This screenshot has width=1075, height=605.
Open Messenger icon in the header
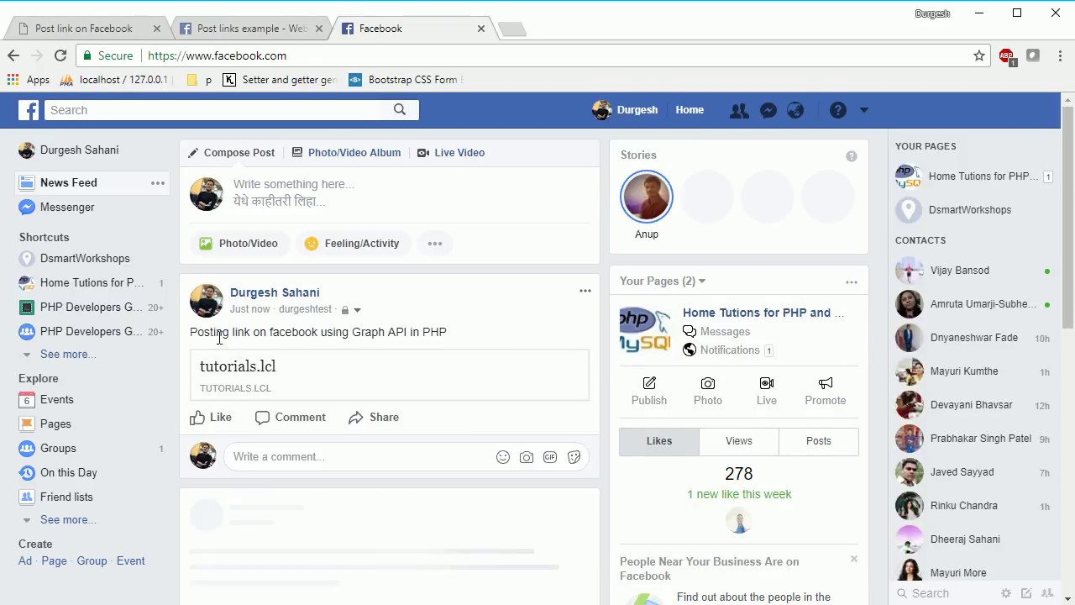768,110
